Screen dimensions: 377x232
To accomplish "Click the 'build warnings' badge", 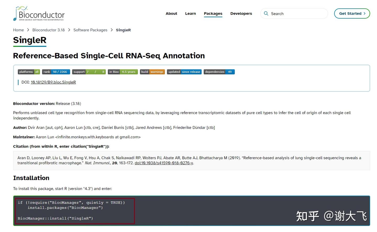I will [x=152, y=72].
